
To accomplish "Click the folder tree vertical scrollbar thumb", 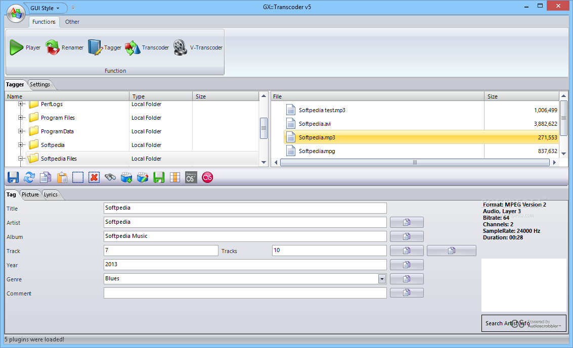I will [263, 128].
